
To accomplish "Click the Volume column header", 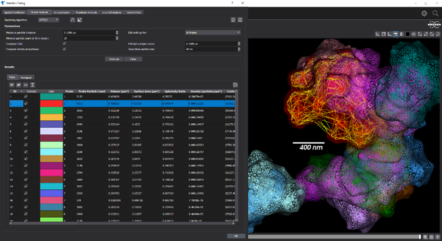I will [x=119, y=91].
